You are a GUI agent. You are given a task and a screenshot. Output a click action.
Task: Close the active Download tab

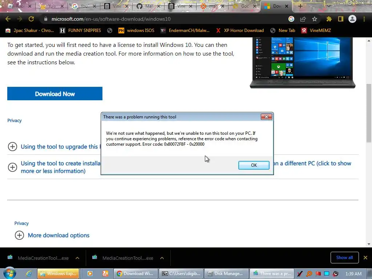[x=287, y=6]
